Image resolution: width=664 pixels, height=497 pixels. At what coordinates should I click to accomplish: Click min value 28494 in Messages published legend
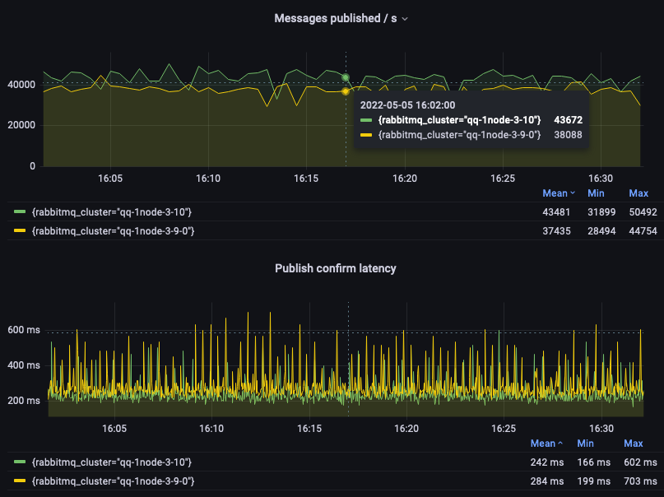point(601,231)
